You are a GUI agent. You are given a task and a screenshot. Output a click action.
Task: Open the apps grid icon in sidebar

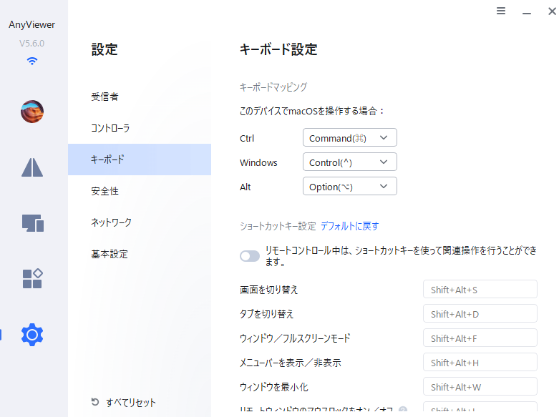[32, 279]
